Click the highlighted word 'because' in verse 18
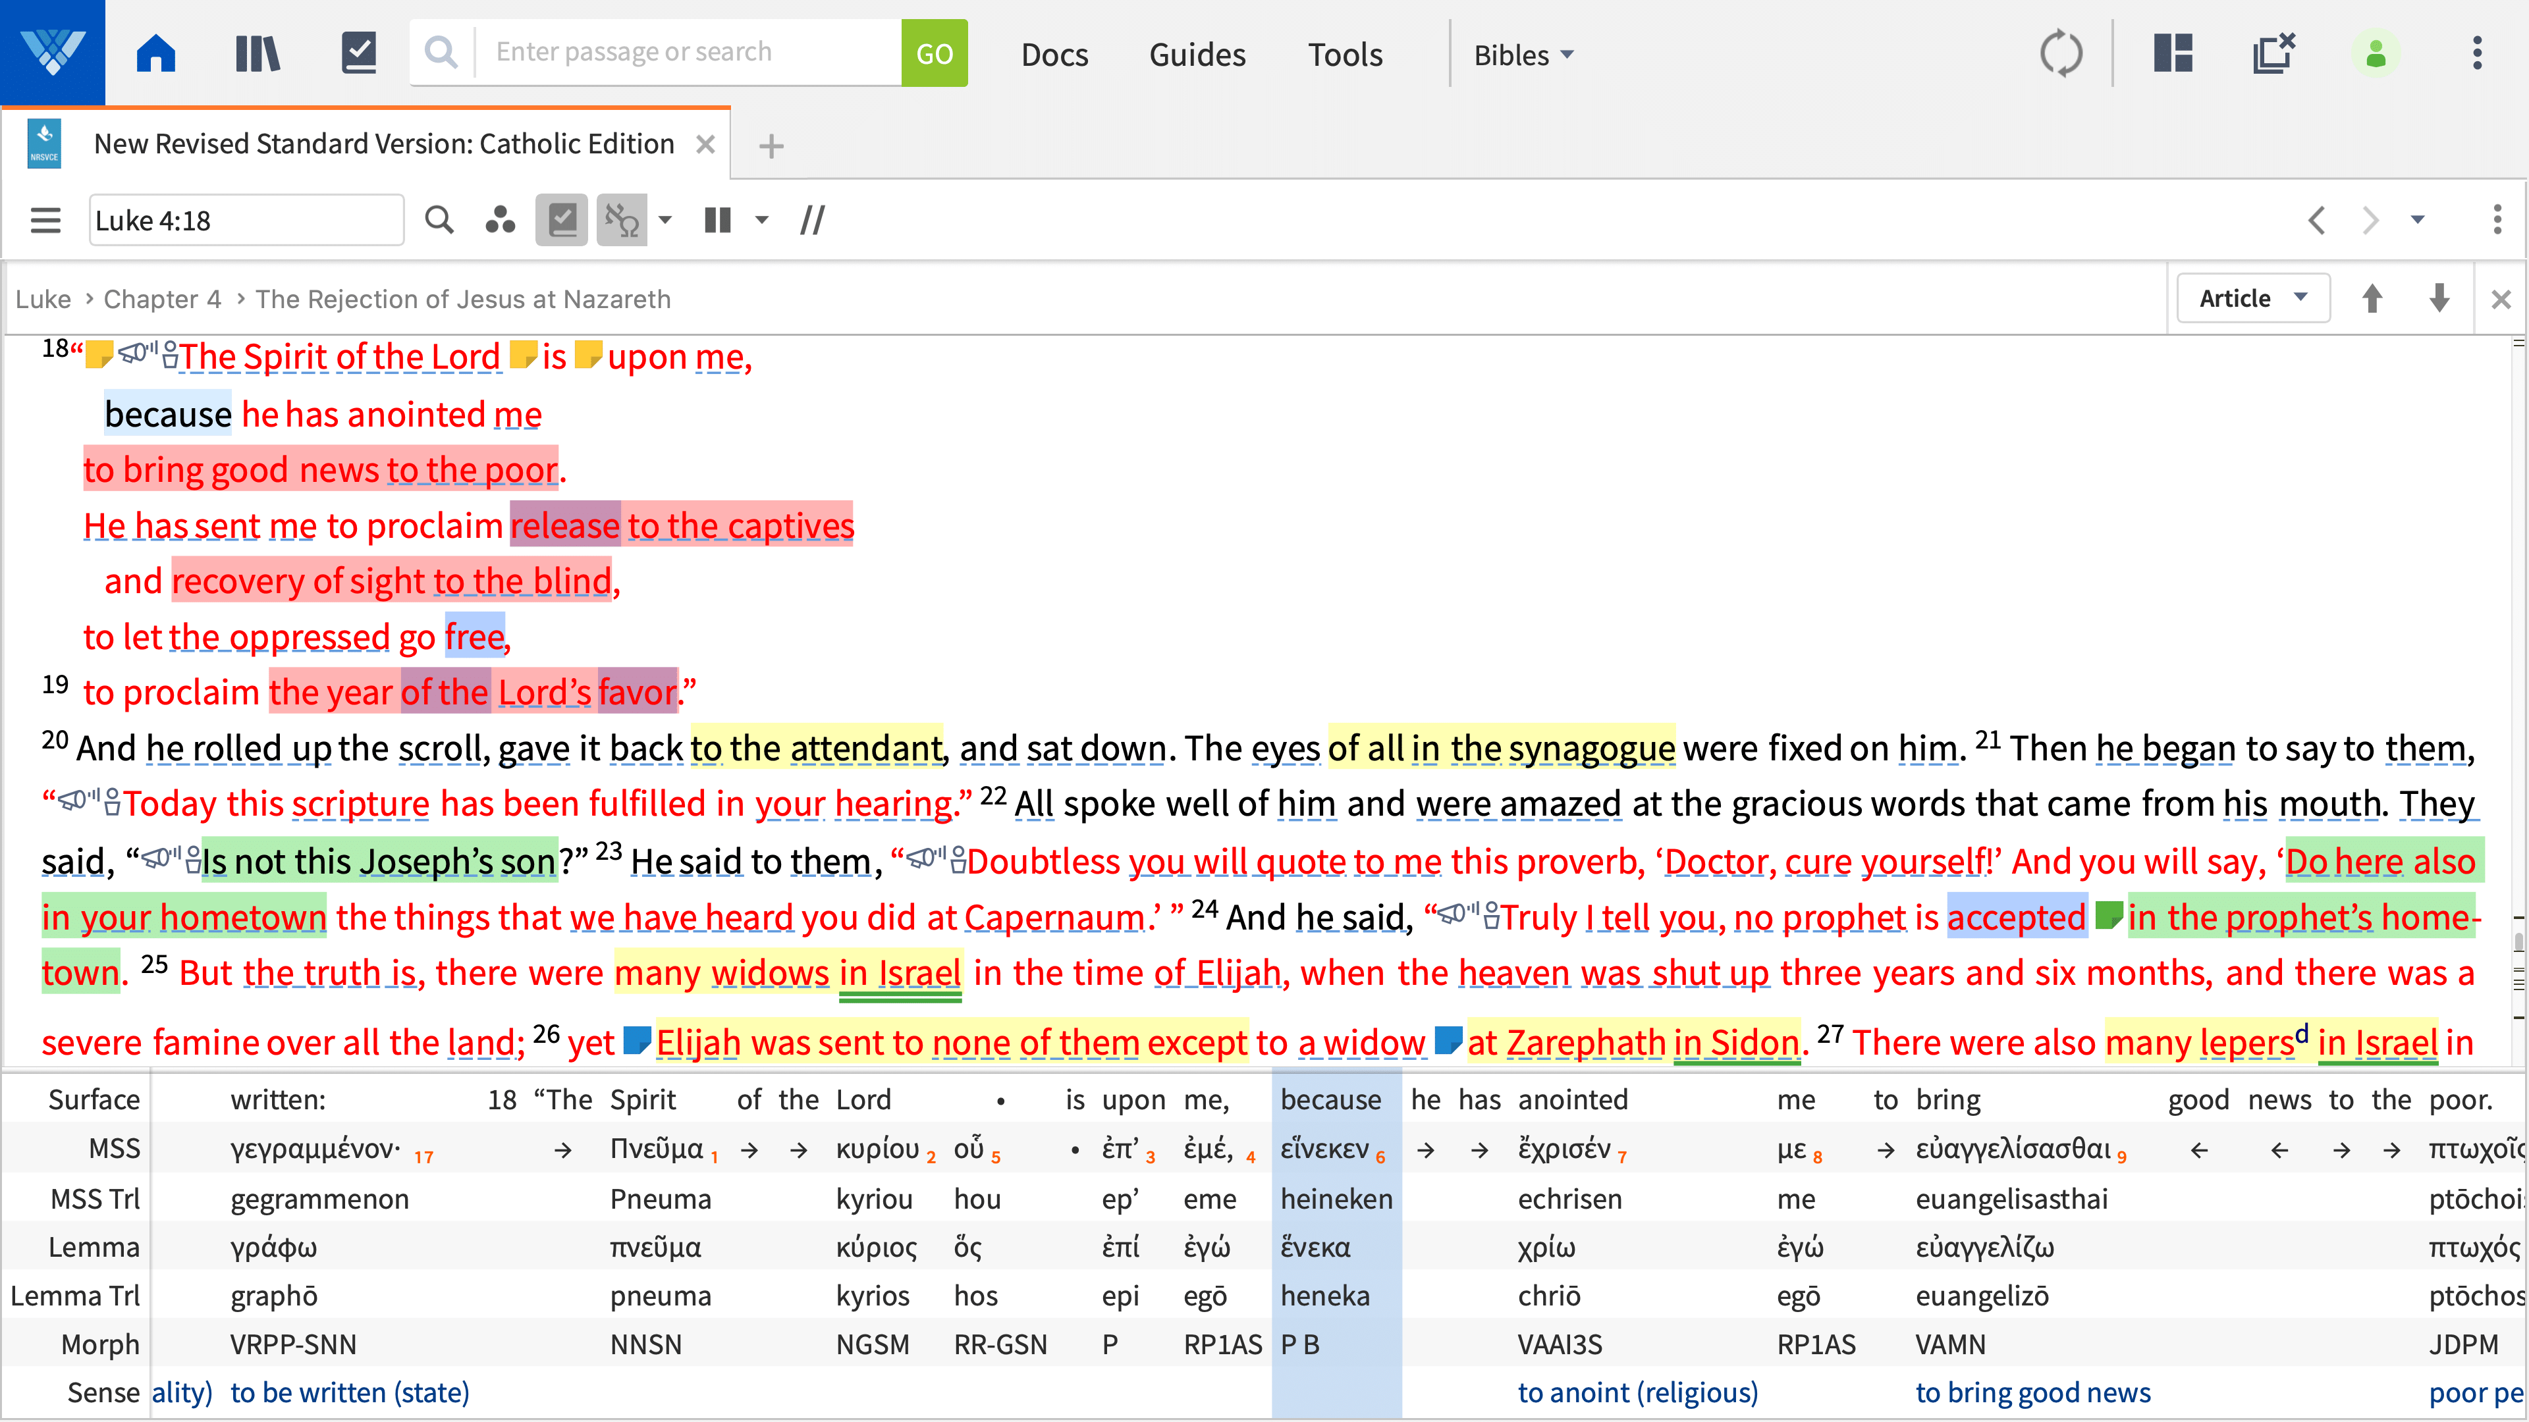The width and height of the screenshot is (2529, 1422). click(x=168, y=414)
